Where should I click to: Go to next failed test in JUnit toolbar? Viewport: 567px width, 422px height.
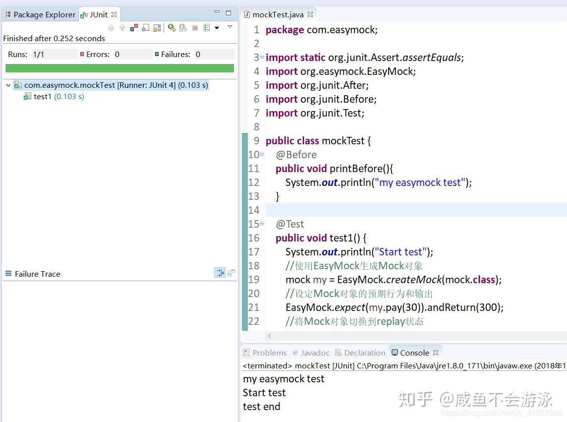(x=111, y=28)
